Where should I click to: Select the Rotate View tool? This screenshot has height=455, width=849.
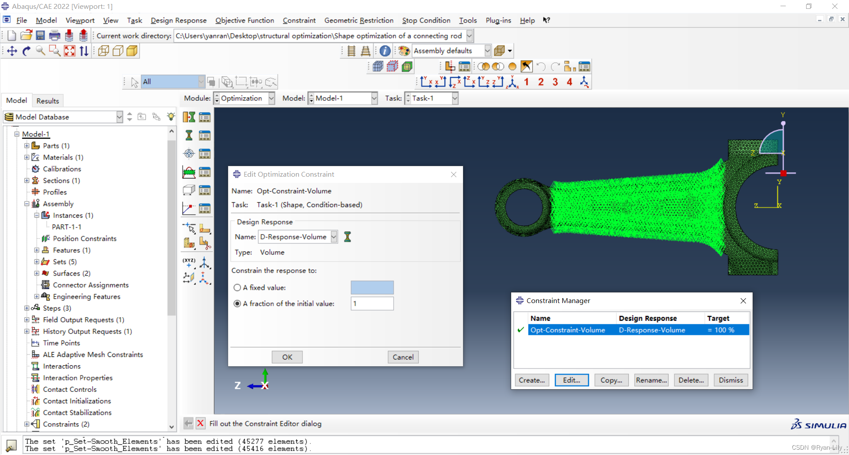click(27, 51)
